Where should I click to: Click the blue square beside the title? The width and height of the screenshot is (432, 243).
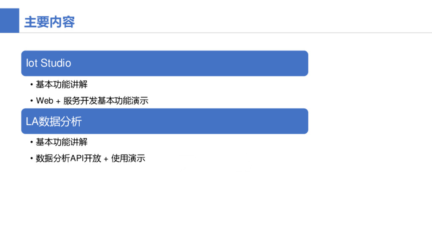(x=9, y=20)
